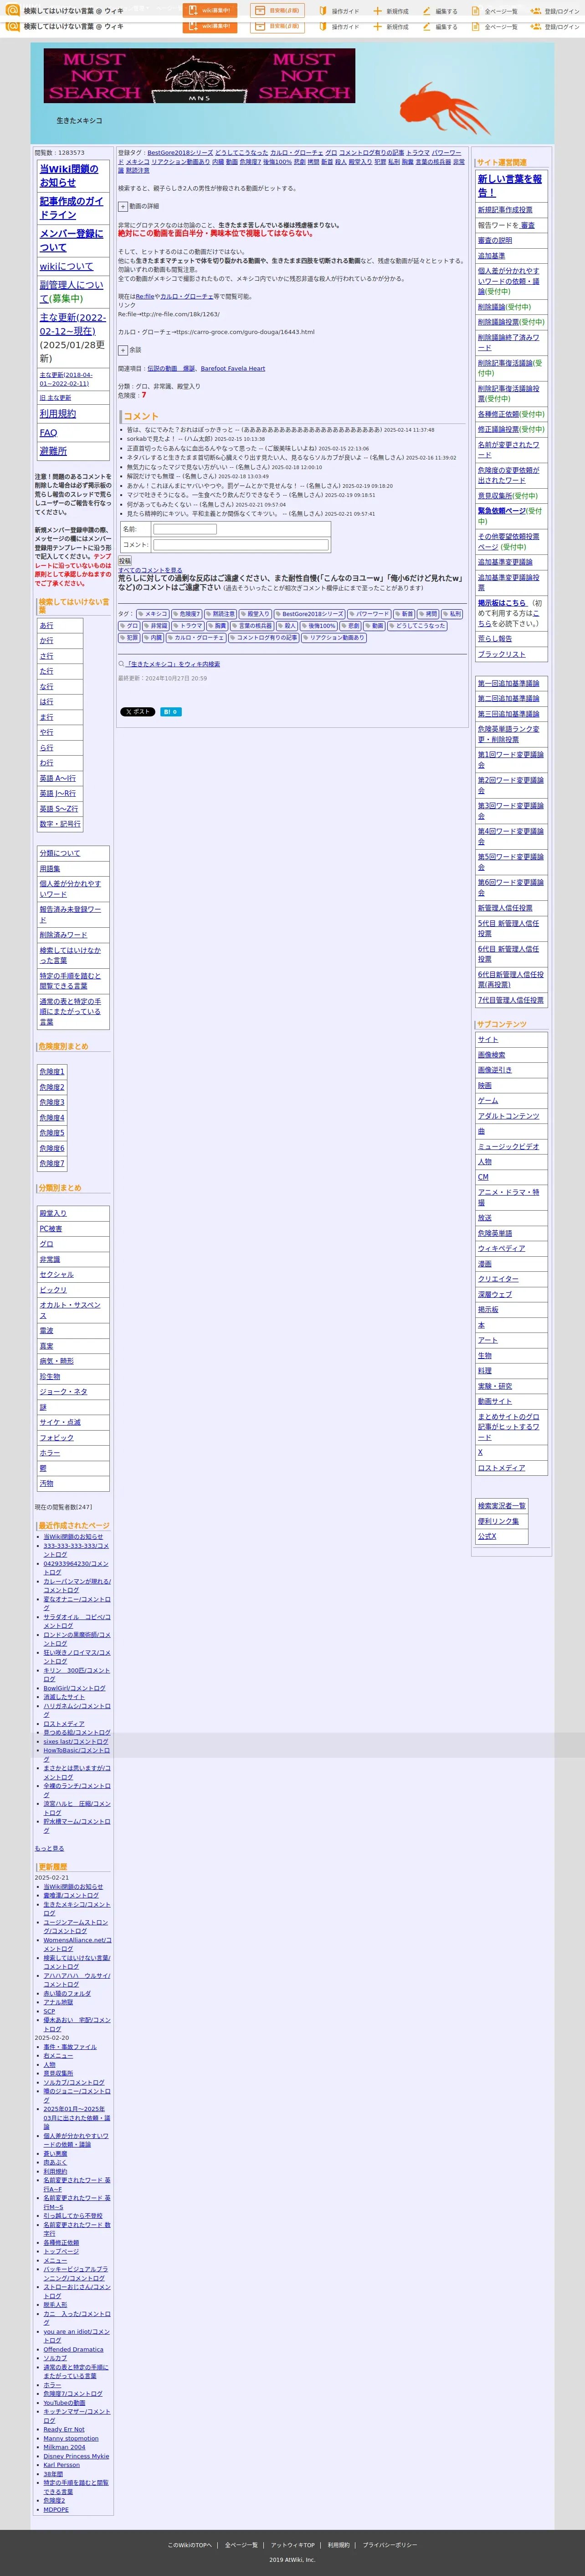Click the 名前 input field
This screenshot has width=585, height=2576.
185,529
